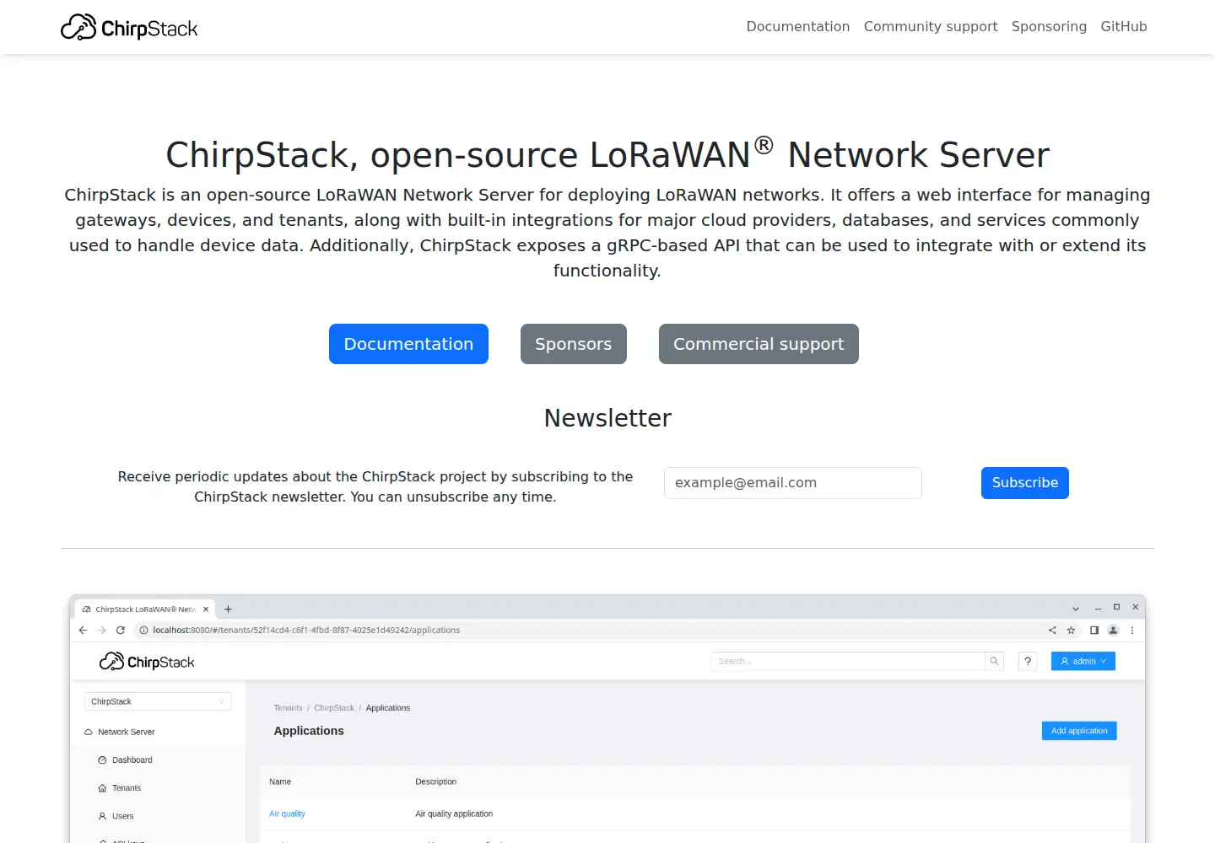Click the new tab plus icon in embedded browser
1215x843 pixels.
[228, 609]
